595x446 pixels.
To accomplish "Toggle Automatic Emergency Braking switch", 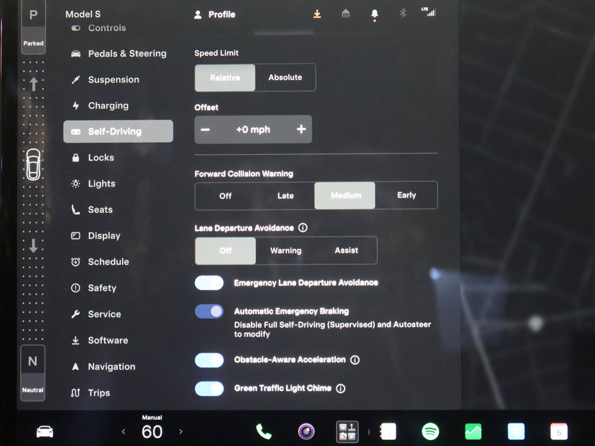I will (209, 311).
